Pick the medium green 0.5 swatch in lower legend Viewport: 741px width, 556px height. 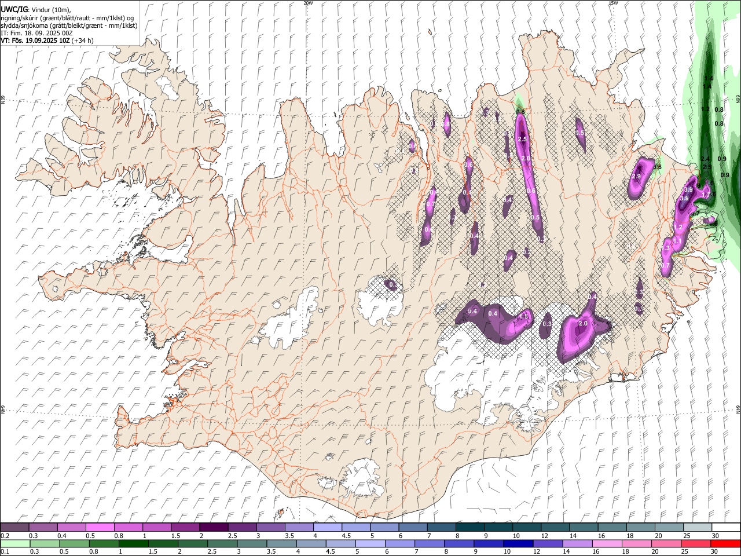tap(74, 544)
